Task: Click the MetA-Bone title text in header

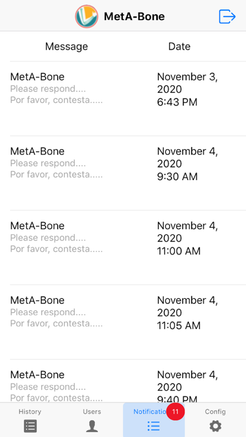Action: 134,16
